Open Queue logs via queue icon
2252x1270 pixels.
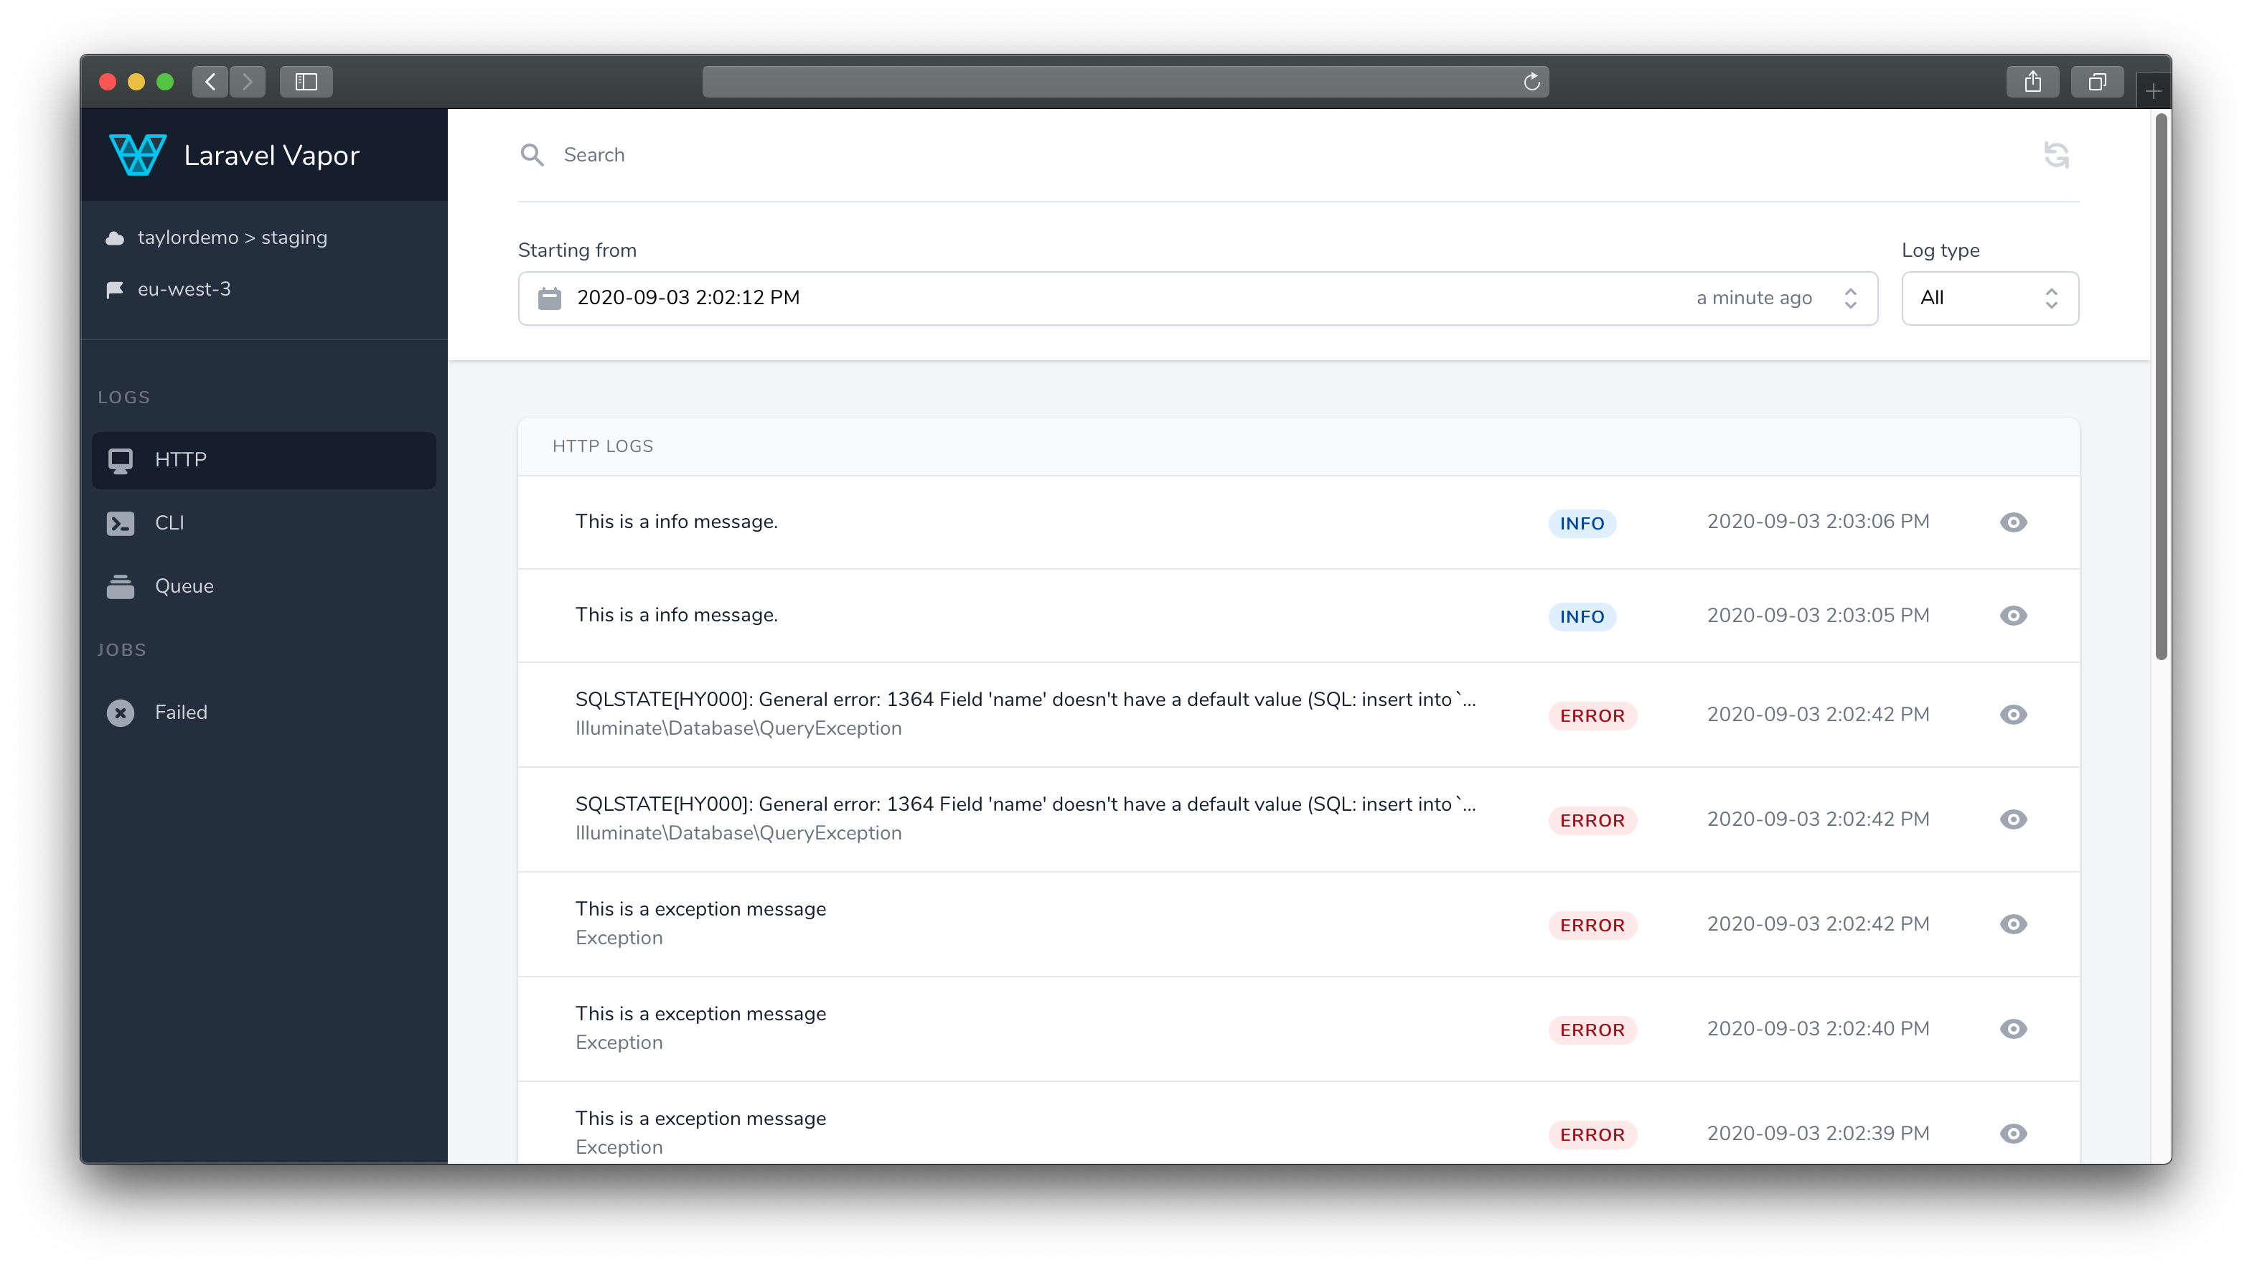(121, 585)
